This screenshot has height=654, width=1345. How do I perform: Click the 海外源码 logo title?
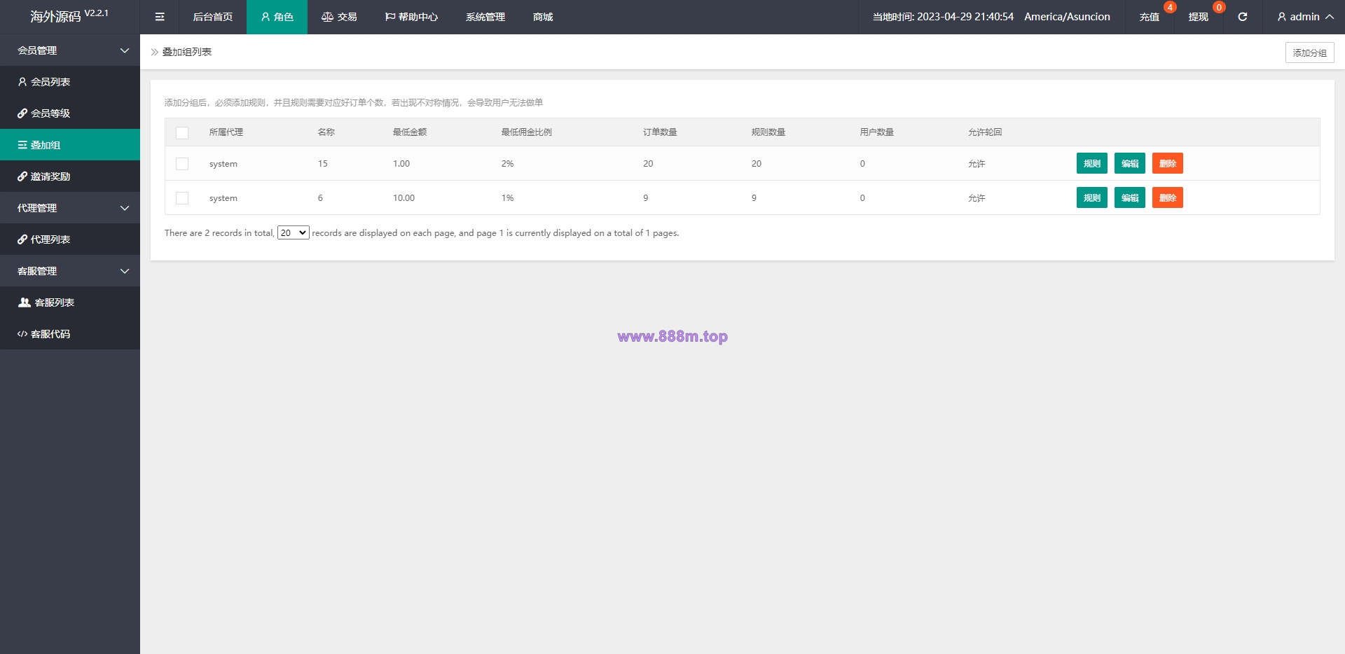55,17
